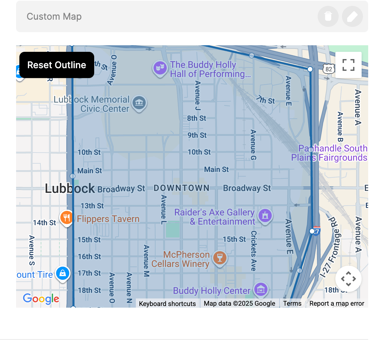Click outline midpoint handle near Main St
380x347 pixels.
point(73,176)
